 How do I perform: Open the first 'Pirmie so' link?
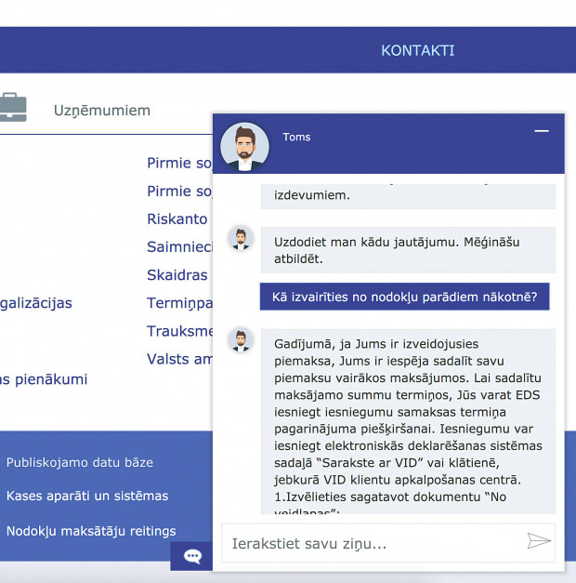pos(179,163)
